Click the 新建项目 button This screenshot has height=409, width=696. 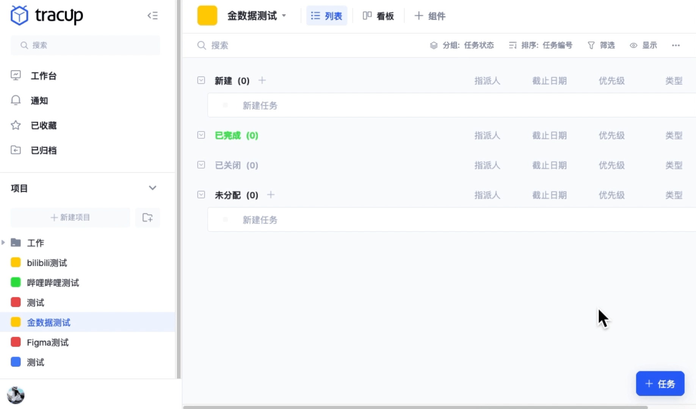click(70, 217)
